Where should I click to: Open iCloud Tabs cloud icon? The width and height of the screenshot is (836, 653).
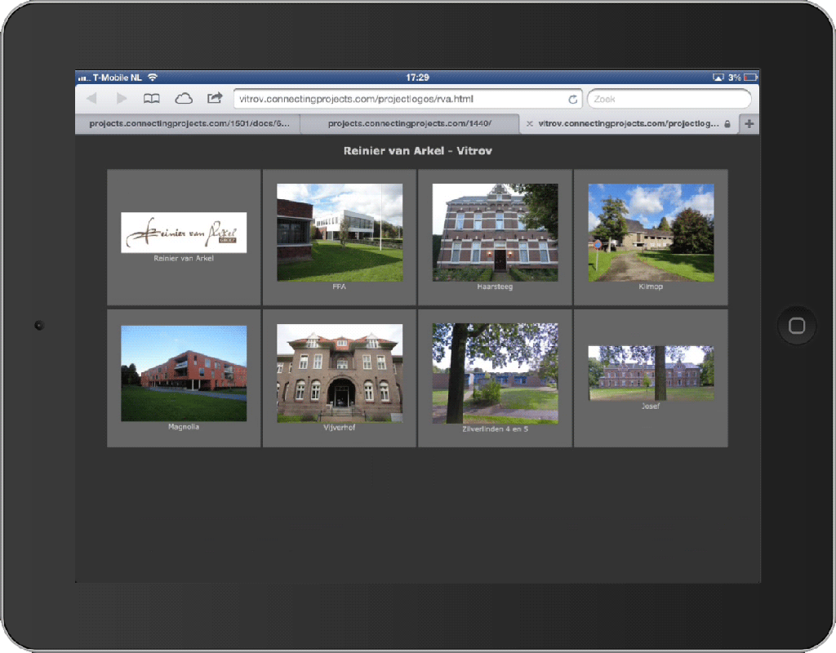click(x=184, y=99)
